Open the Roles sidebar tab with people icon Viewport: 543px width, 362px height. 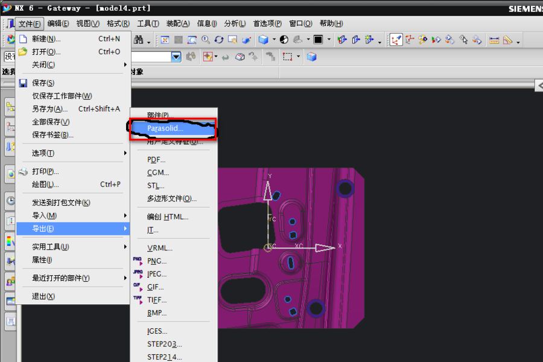point(10,281)
